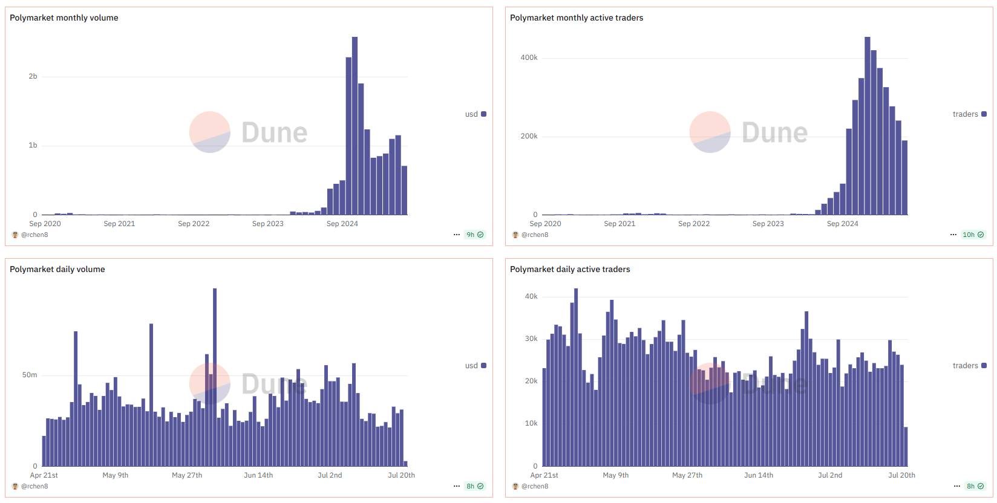Click author avatar on monthly active traders chart
This screenshot has width=997, height=503.
[515, 235]
